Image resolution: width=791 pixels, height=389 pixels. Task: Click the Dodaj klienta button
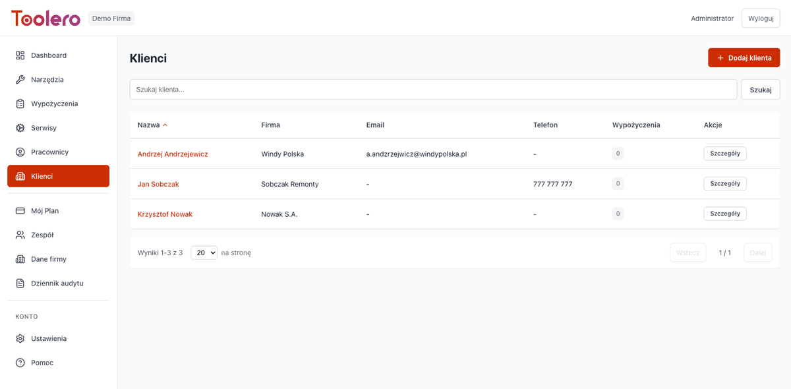[x=744, y=57]
